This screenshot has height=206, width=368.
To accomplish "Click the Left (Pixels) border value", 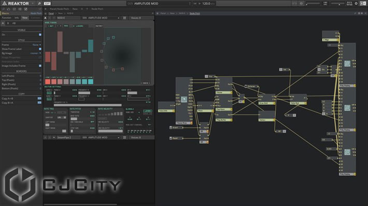I will (x=40, y=76).
